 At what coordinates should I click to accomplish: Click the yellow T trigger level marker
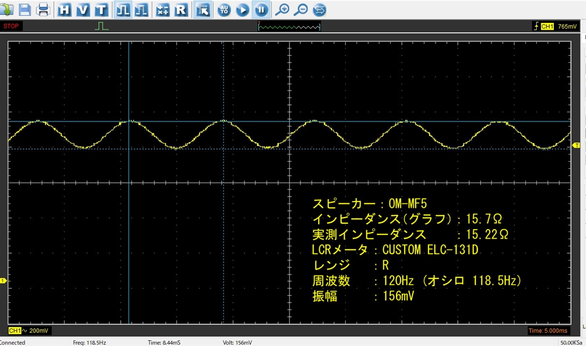tap(576, 145)
